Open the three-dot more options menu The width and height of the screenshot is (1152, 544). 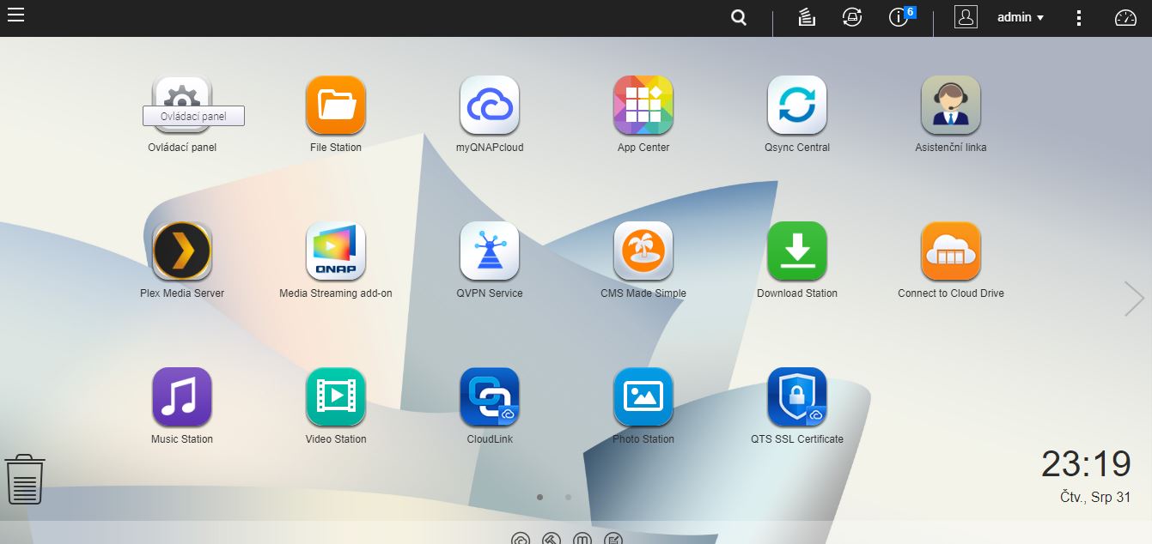pyautogui.click(x=1080, y=18)
